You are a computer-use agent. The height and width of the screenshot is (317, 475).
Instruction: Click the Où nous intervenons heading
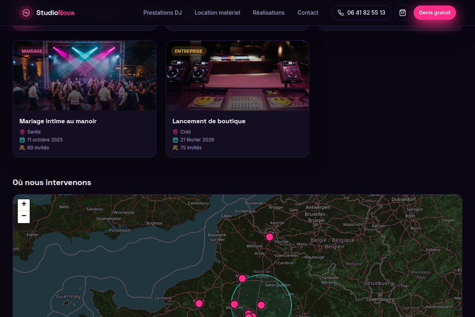(52, 183)
